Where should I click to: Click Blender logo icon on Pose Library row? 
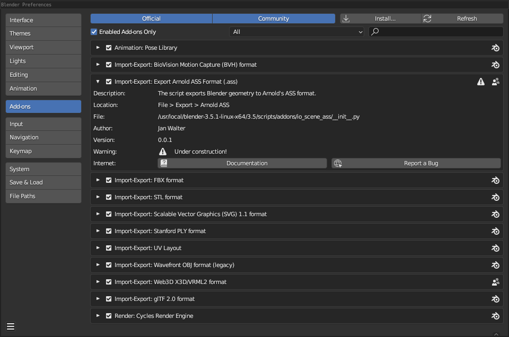(495, 48)
